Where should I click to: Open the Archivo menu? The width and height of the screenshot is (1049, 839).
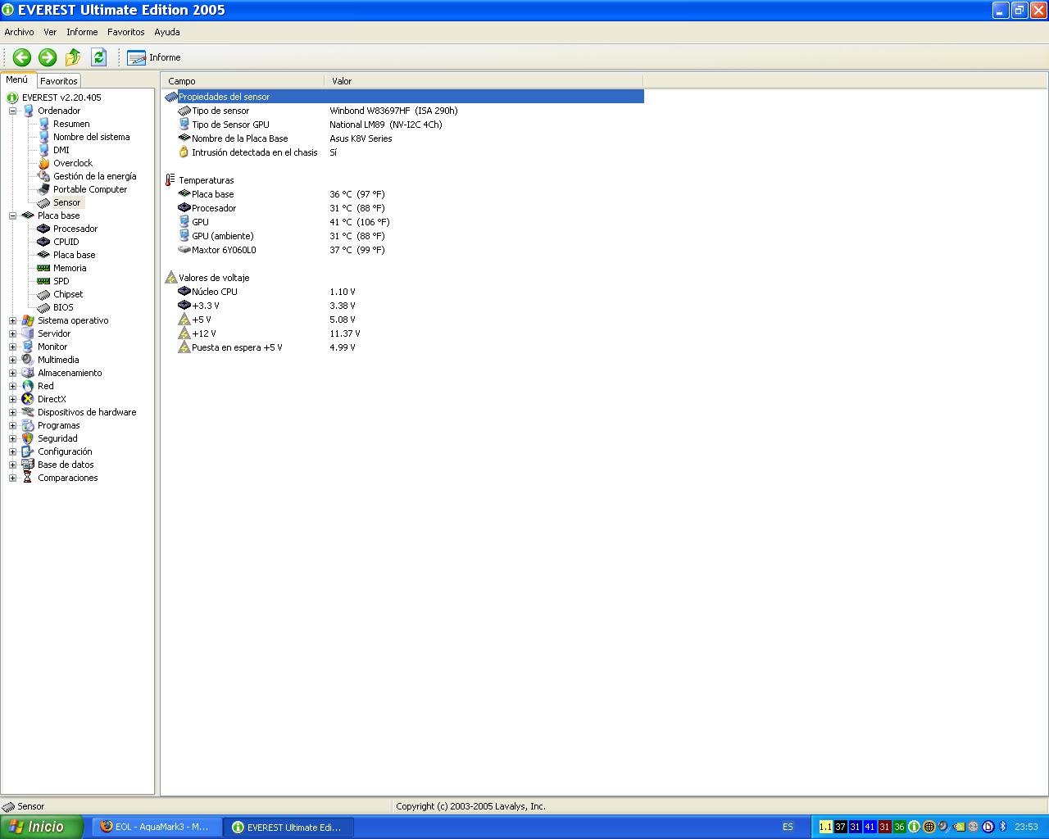(20, 32)
